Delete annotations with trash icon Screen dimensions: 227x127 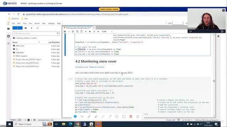pyautogui.click(x=131, y=116)
